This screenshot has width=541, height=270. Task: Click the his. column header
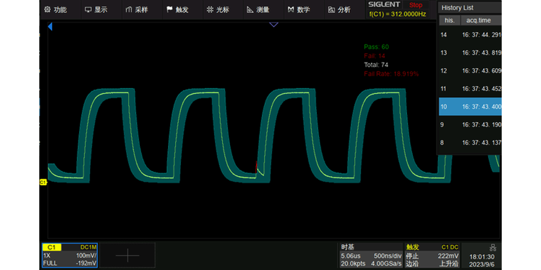449,20
